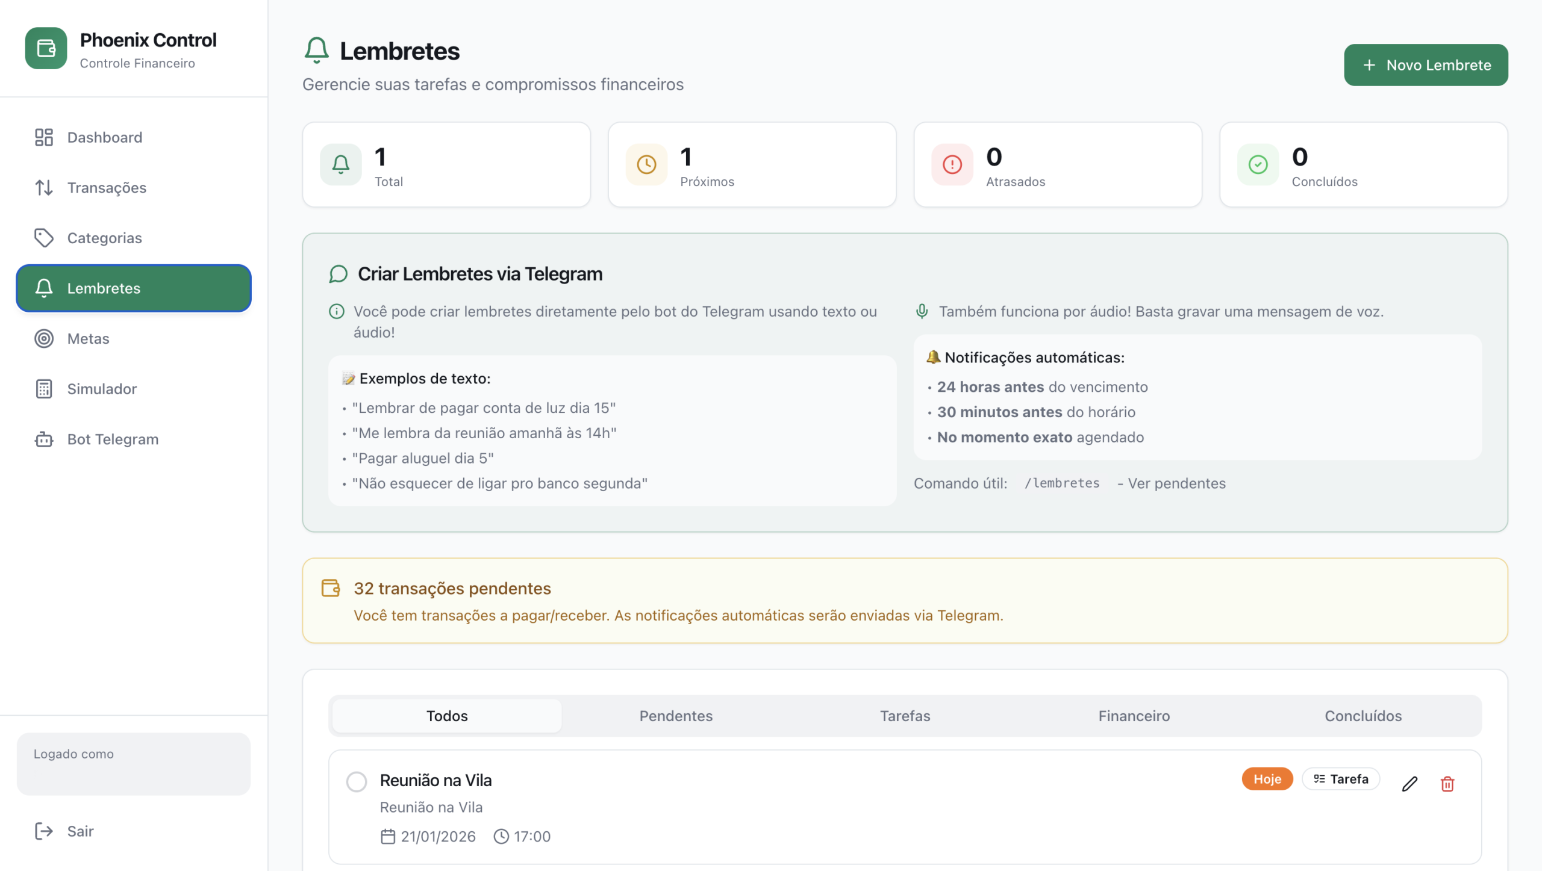Edit the Reunião na Vila reminder pencil icon
This screenshot has height=871, width=1542.
[1409, 784]
